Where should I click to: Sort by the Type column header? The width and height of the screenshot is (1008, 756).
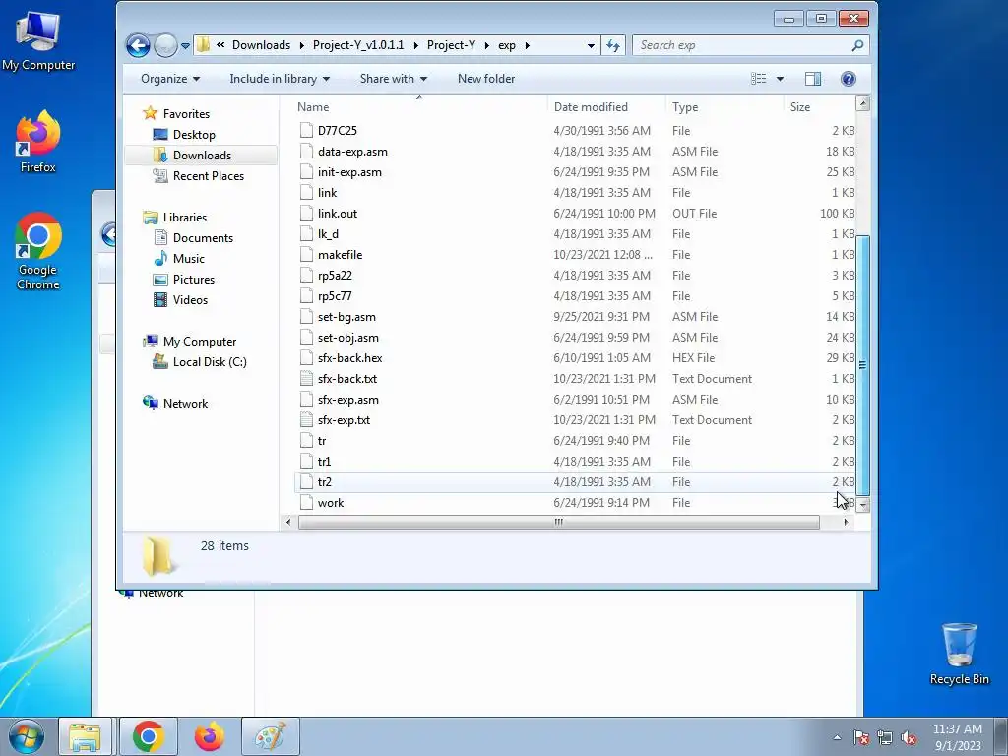(685, 107)
